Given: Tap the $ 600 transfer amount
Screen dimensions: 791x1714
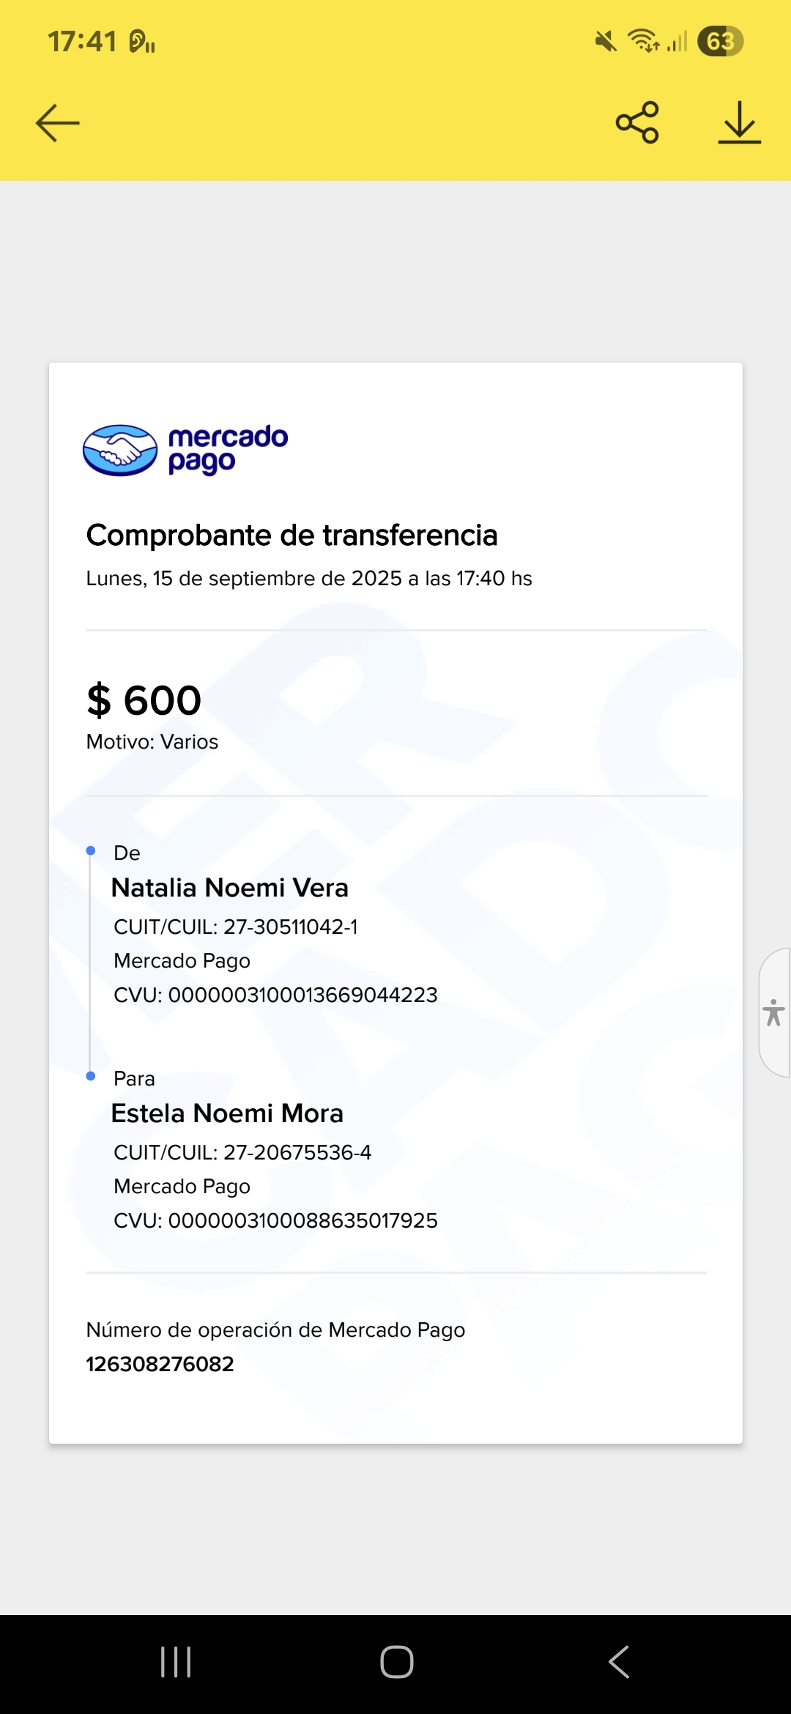Looking at the screenshot, I should coord(144,700).
